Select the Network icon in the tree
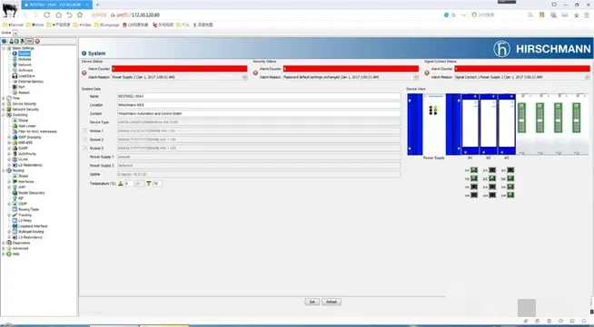 [15, 65]
